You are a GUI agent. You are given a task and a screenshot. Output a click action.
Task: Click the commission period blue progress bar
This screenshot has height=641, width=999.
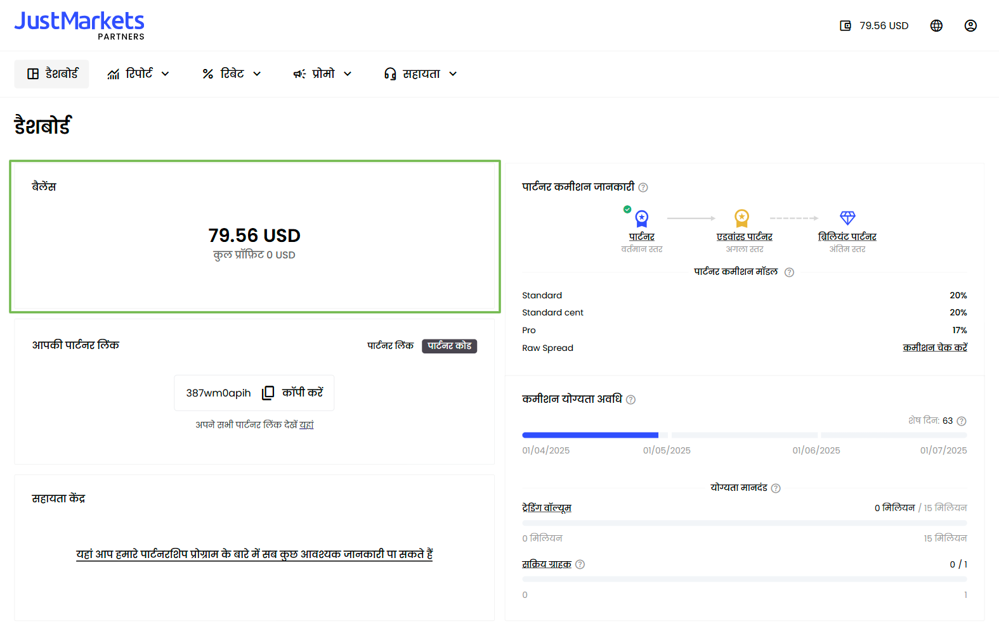coord(590,435)
